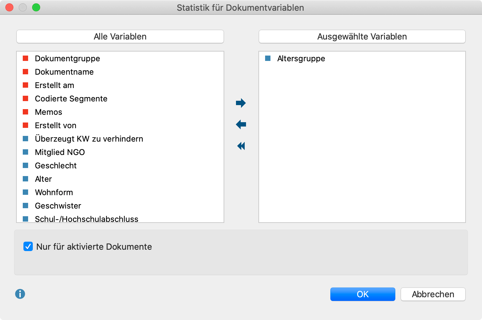The width and height of the screenshot is (482, 320).
Task: Click the red square icon beside Dokumentgruppe
Action: point(25,58)
